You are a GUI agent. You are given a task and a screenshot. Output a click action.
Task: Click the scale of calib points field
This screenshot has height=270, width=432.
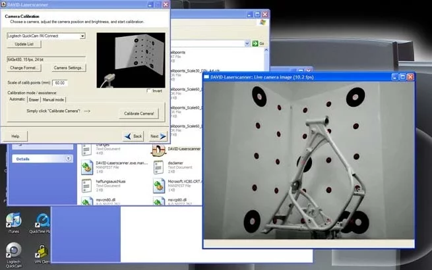(60, 83)
